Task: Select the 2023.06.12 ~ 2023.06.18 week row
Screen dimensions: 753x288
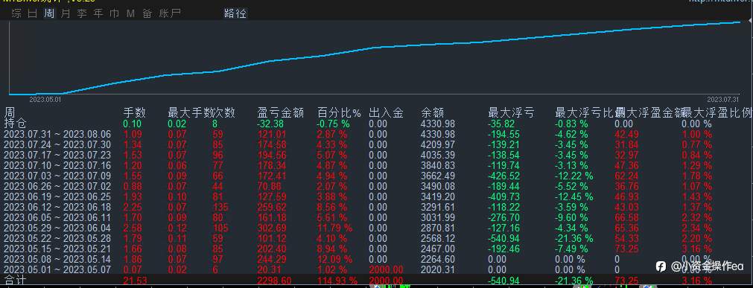Action: coord(57,208)
